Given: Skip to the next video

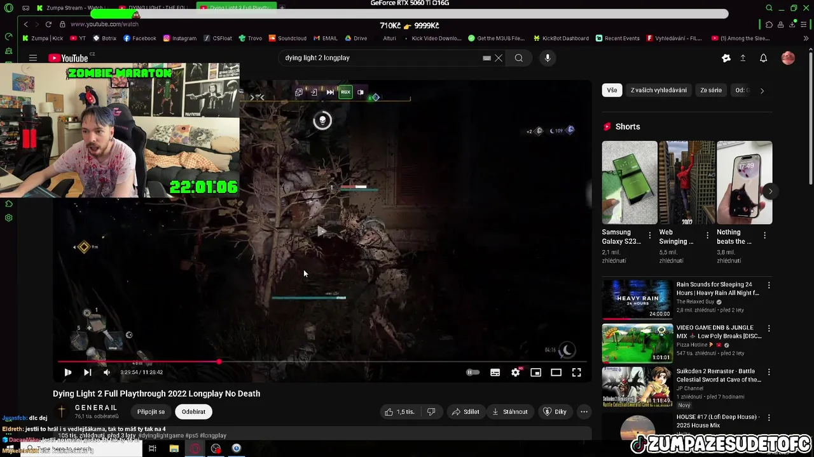Looking at the screenshot, I should coord(88,373).
